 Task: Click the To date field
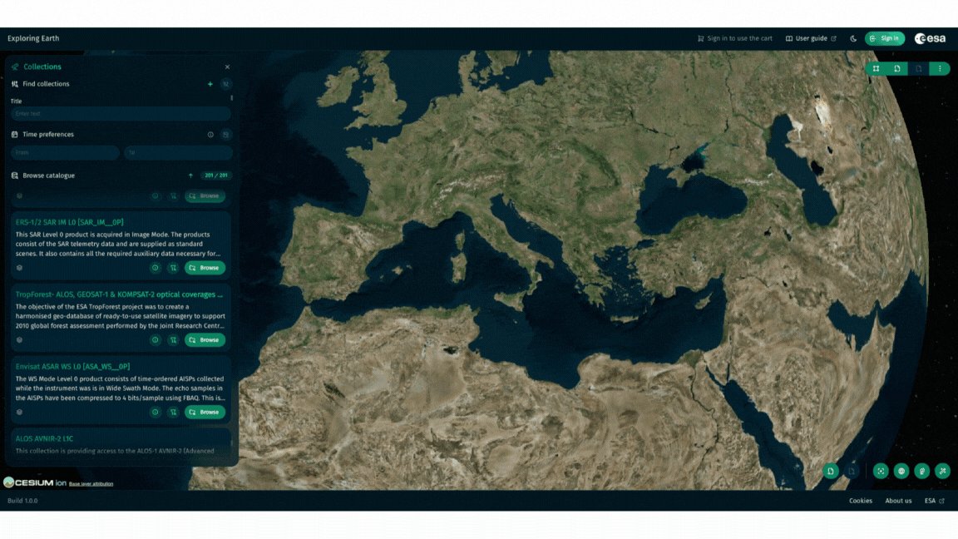[x=178, y=152]
